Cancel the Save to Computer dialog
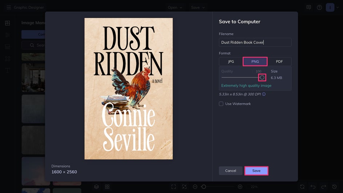Image resolution: width=343 pixels, height=193 pixels. 230,170
